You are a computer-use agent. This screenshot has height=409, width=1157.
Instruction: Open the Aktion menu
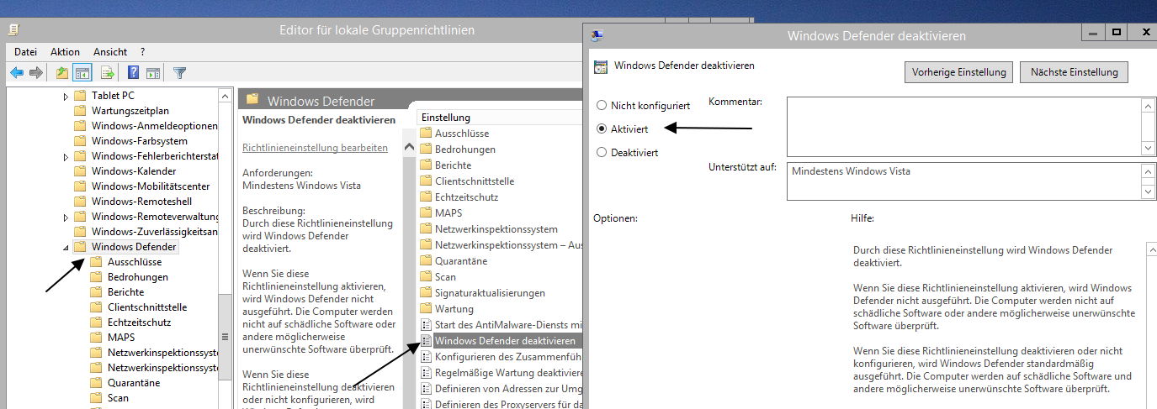pos(66,52)
